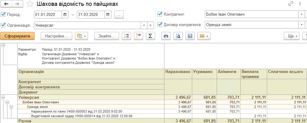307x123 pixels.
Task: Save report with the floppy disk icon
Action: pyautogui.click(x=190, y=36)
